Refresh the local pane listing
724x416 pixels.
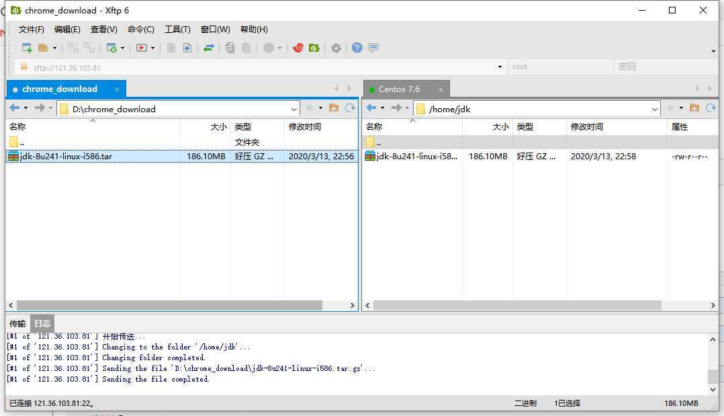click(350, 108)
